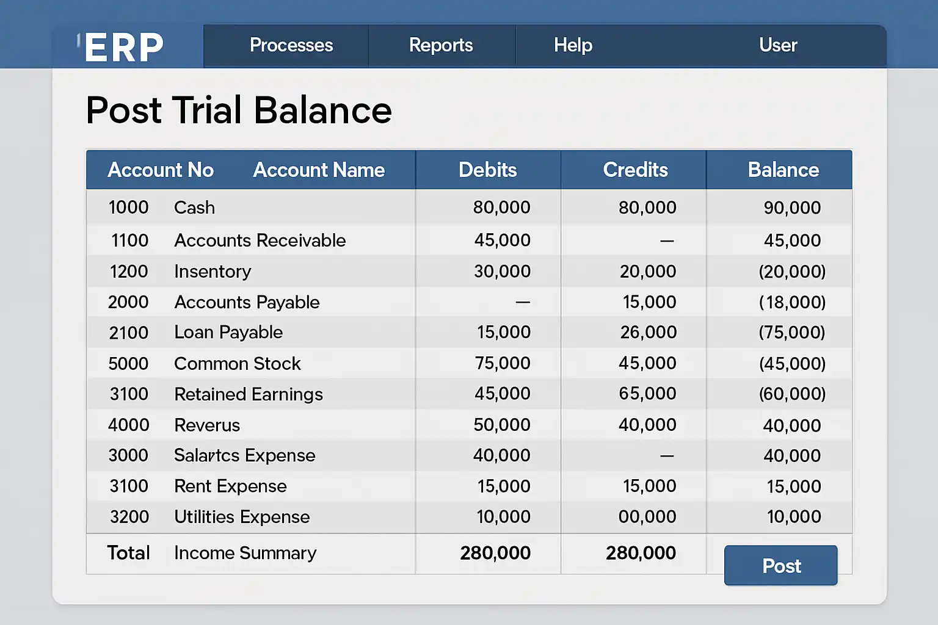This screenshot has width=938, height=625.
Task: Click the ERP logo
Action: pyautogui.click(x=124, y=47)
